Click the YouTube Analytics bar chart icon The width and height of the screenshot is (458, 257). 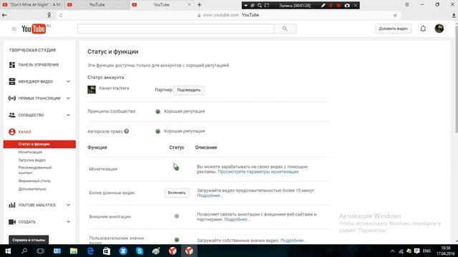point(12,205)
